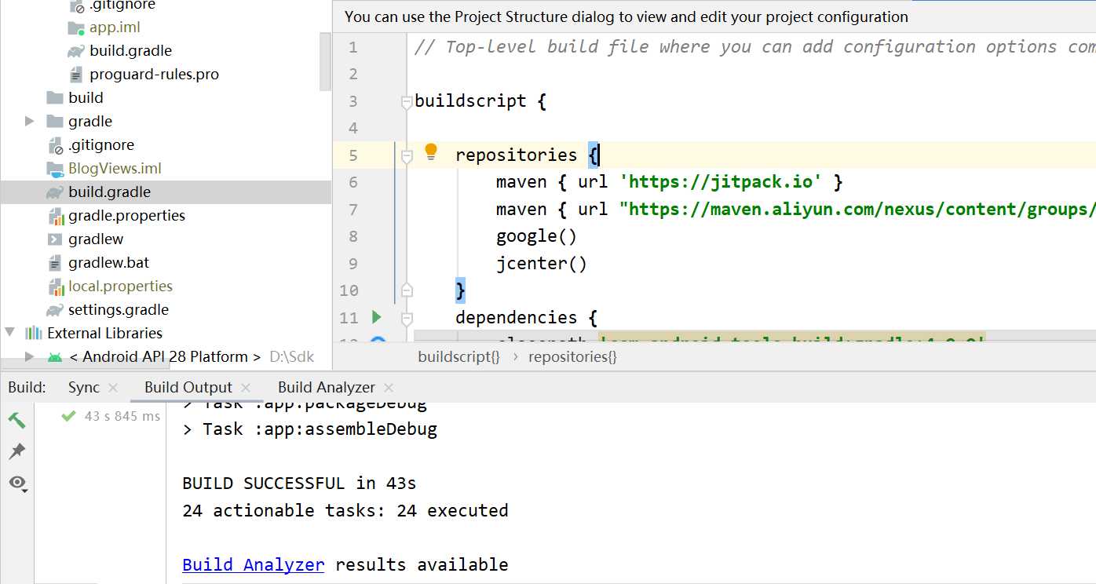Collapse the repositories block with its fold arrow
Image resolution: width=1096 pixels, height=584 pixels.
click(x=407, y=154)
